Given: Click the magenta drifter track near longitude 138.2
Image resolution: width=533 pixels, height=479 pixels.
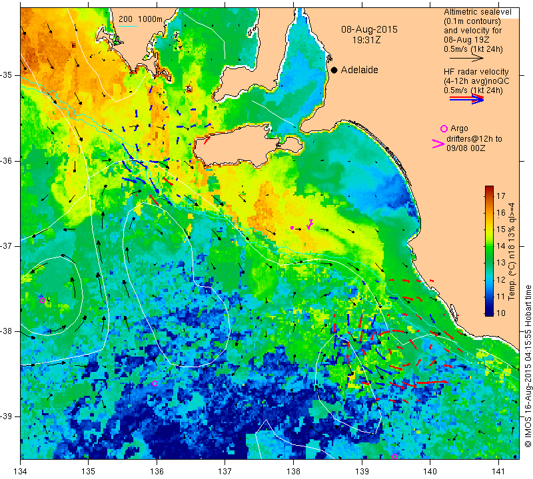Looking at the screenshot, I should pyautogui.click(x=310, y=224).
